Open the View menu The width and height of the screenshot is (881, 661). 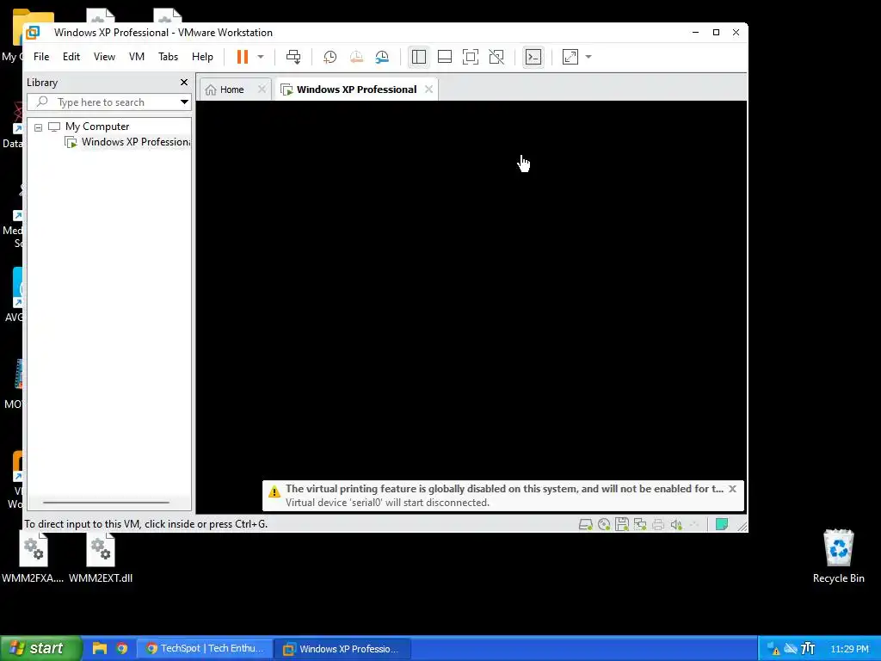coord(104,57)
